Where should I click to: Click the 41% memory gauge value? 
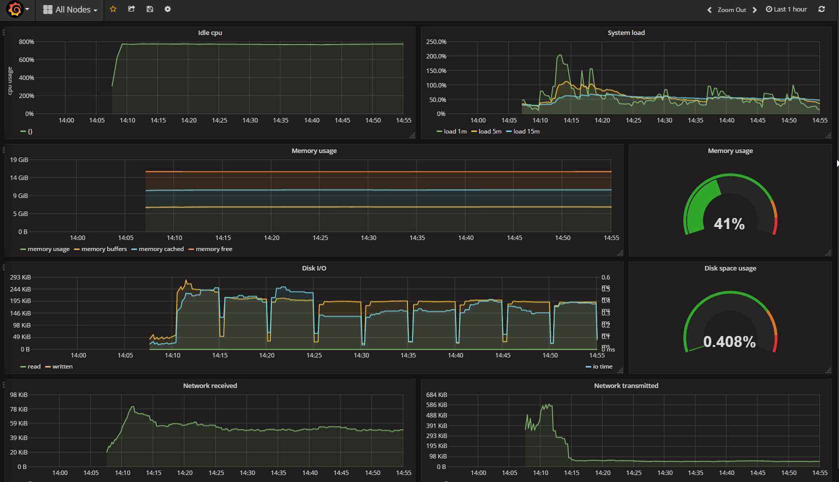click(x=729, y=223)
